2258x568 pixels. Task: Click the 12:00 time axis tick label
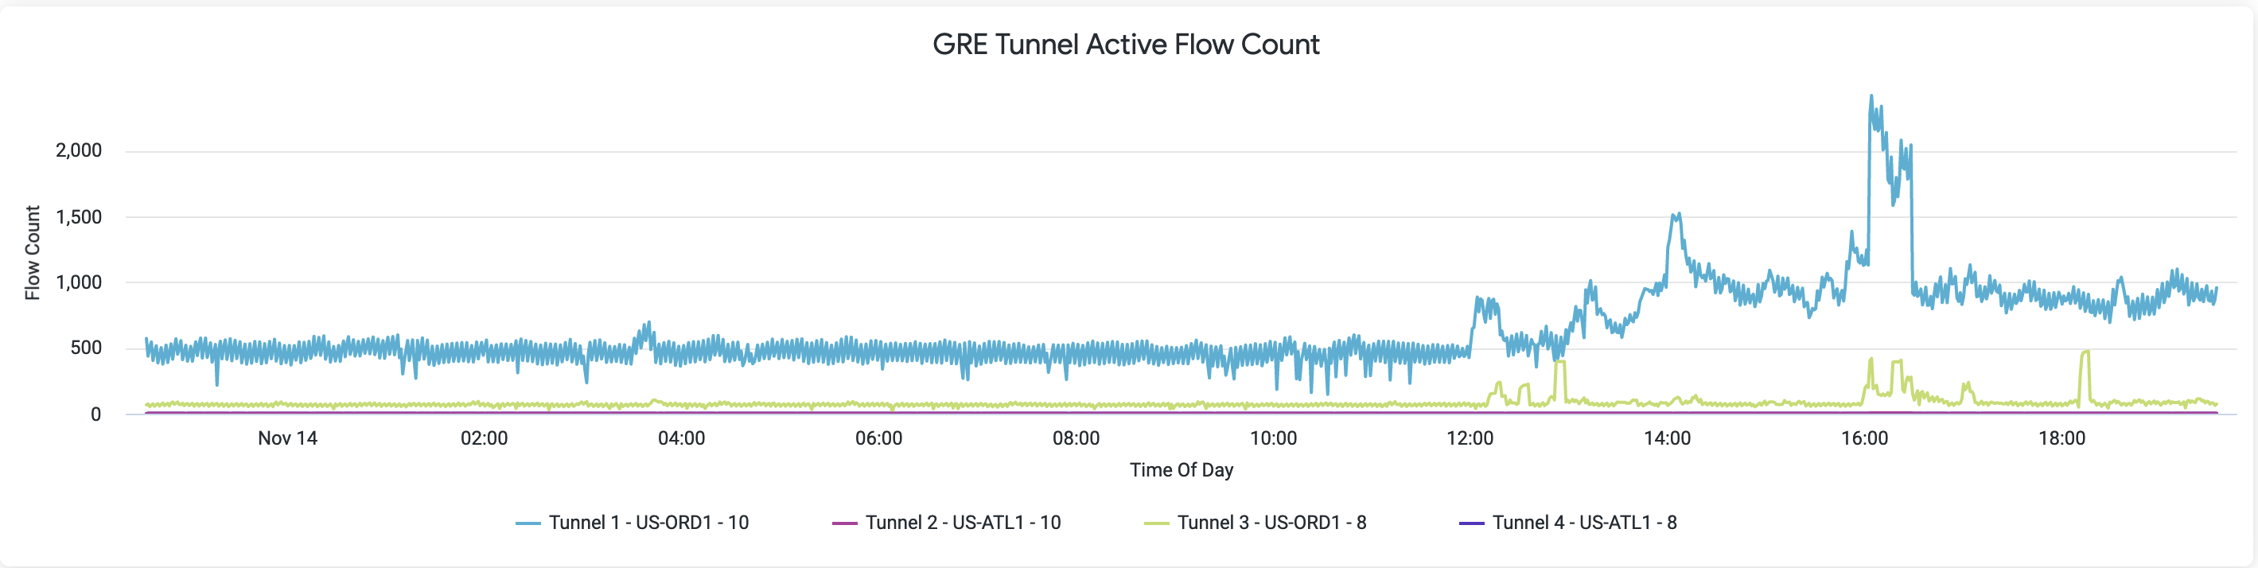tap(1470, 438)
